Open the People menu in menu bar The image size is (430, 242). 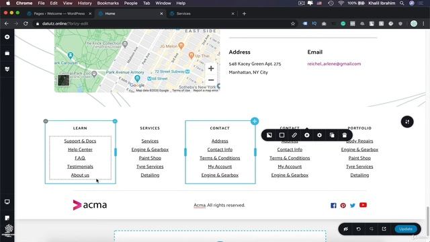130,3
